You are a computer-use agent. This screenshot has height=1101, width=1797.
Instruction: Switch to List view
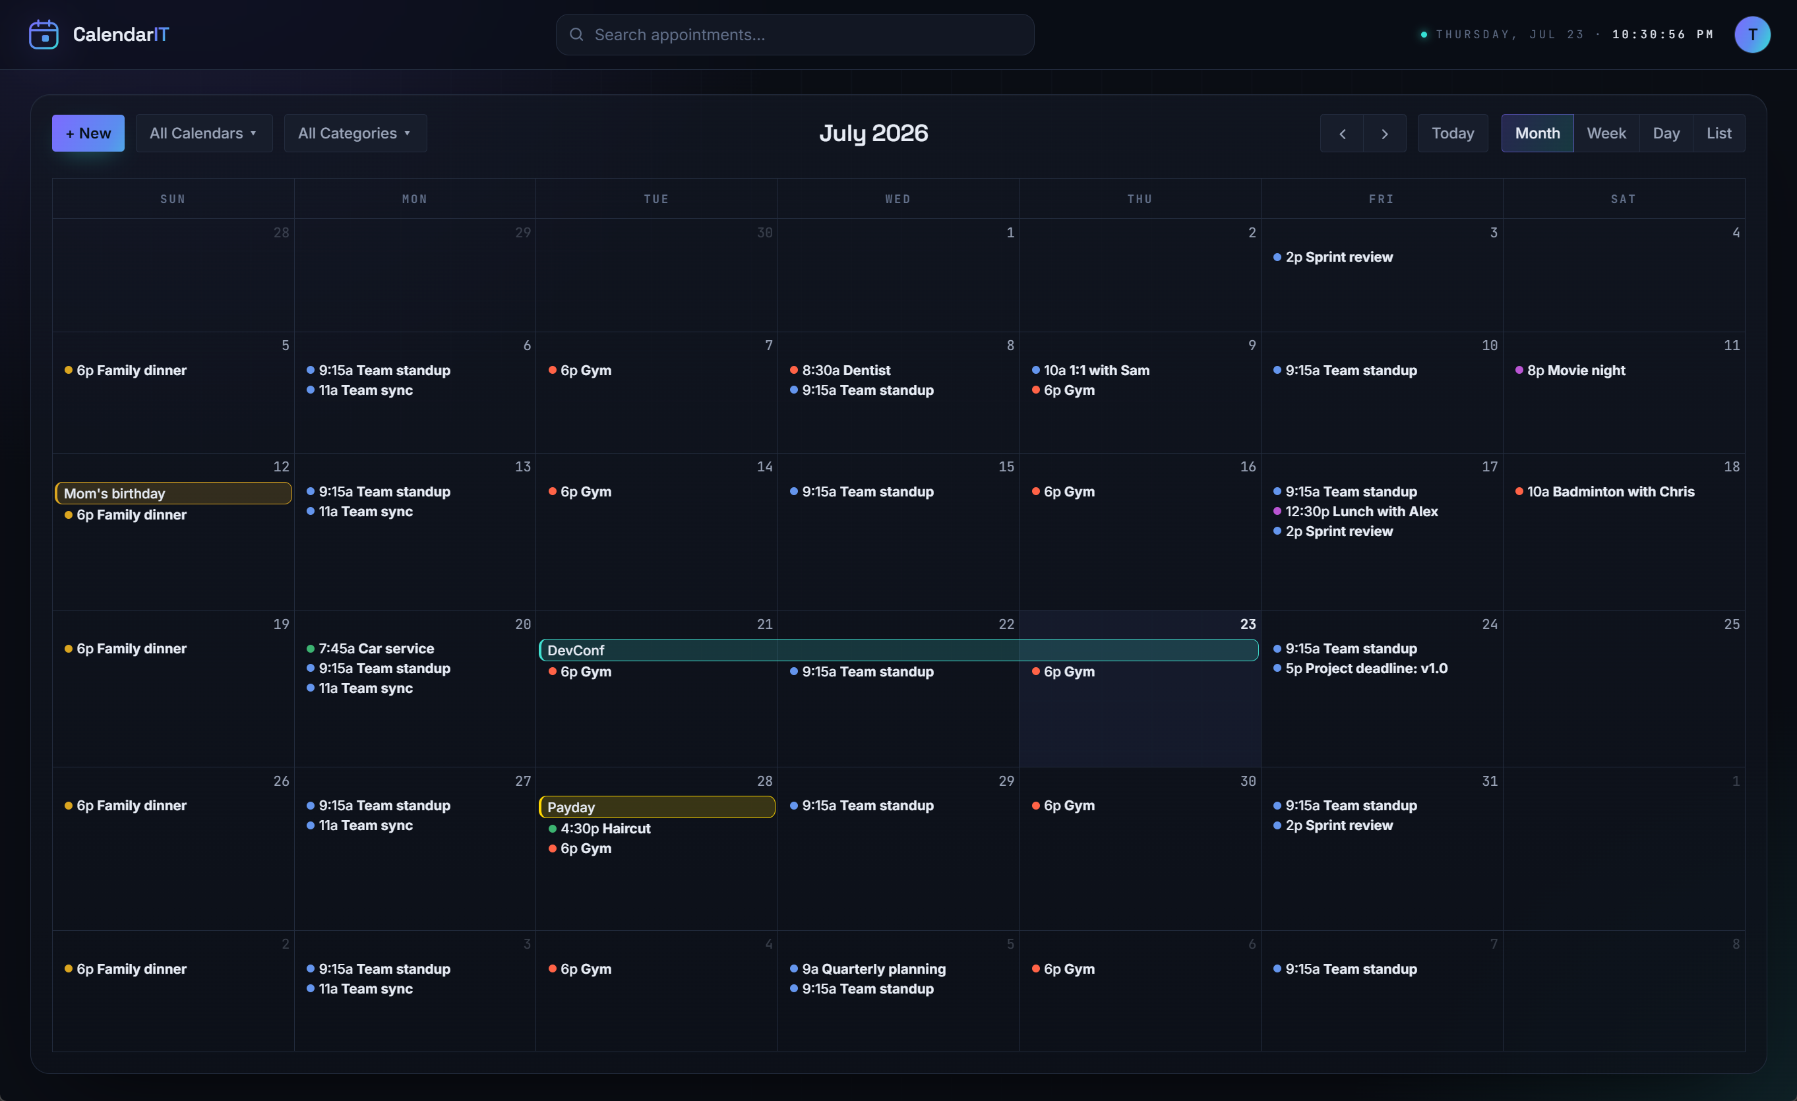point(1719,133)
